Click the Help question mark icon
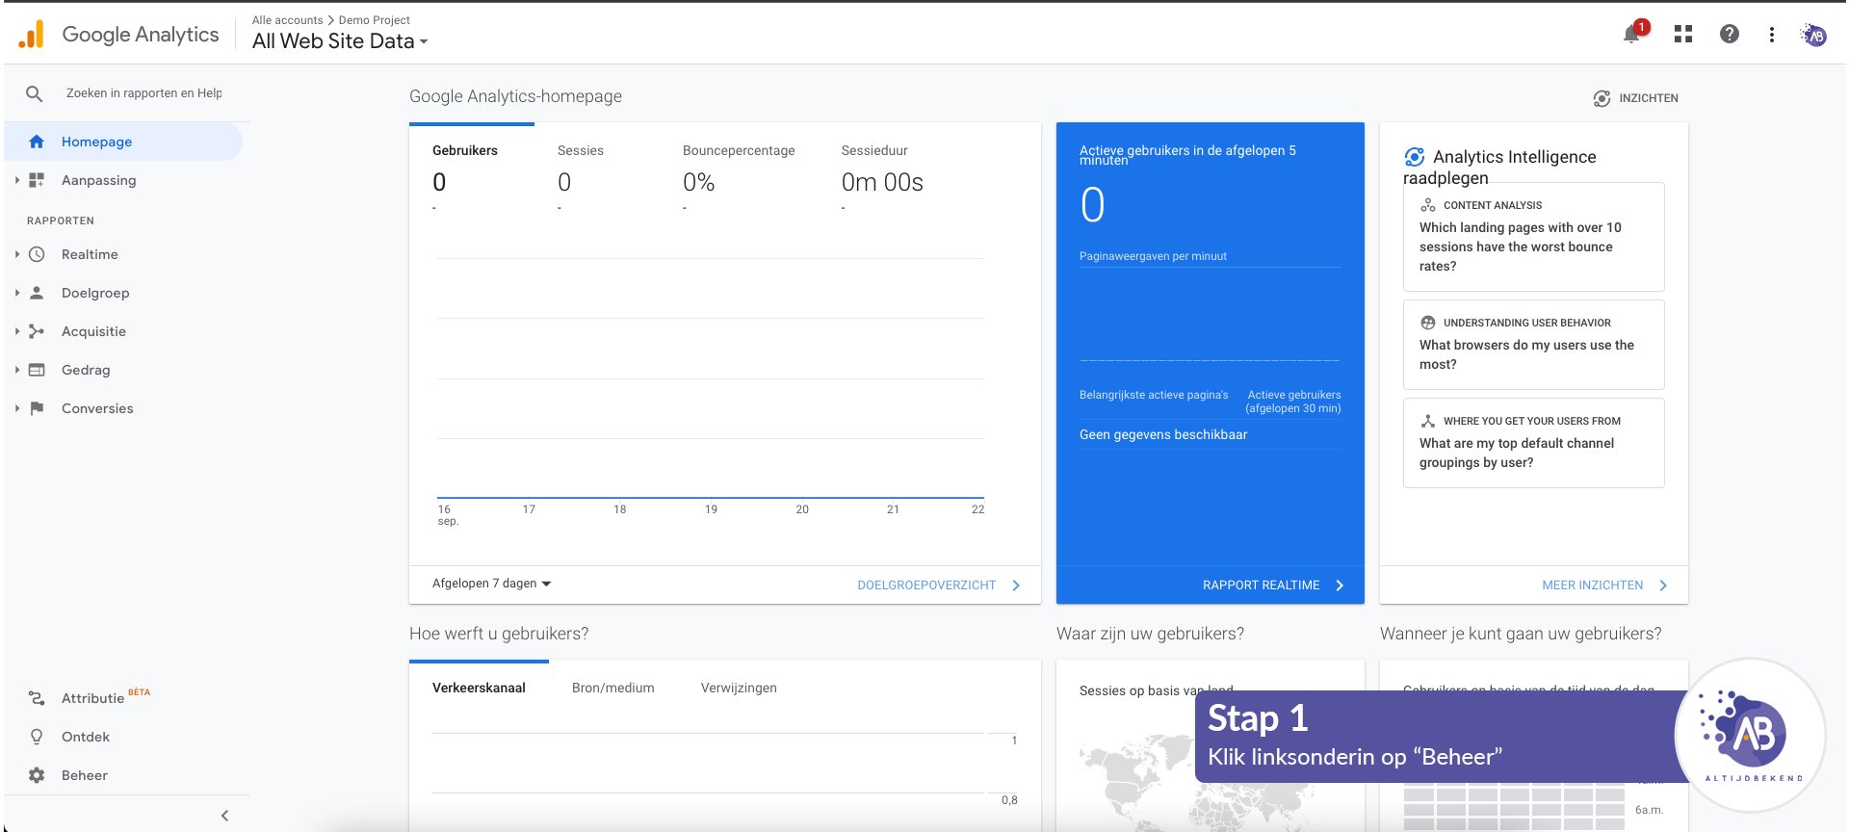Image resolution: width=1849 pixels, height=832 pixels. coord(1730,35)
